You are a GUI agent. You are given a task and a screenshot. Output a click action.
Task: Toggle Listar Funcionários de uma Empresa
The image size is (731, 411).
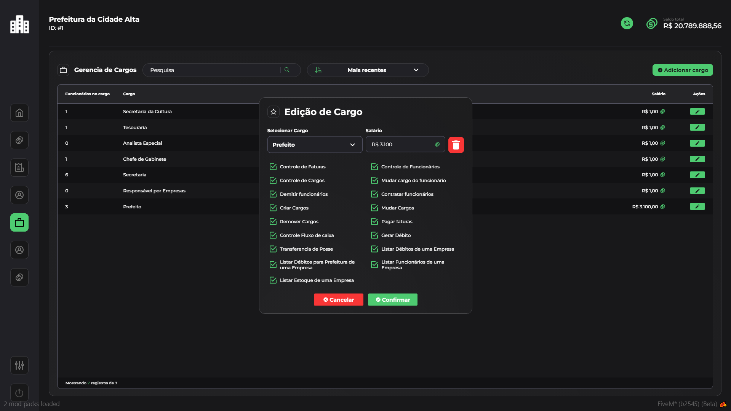374,264
